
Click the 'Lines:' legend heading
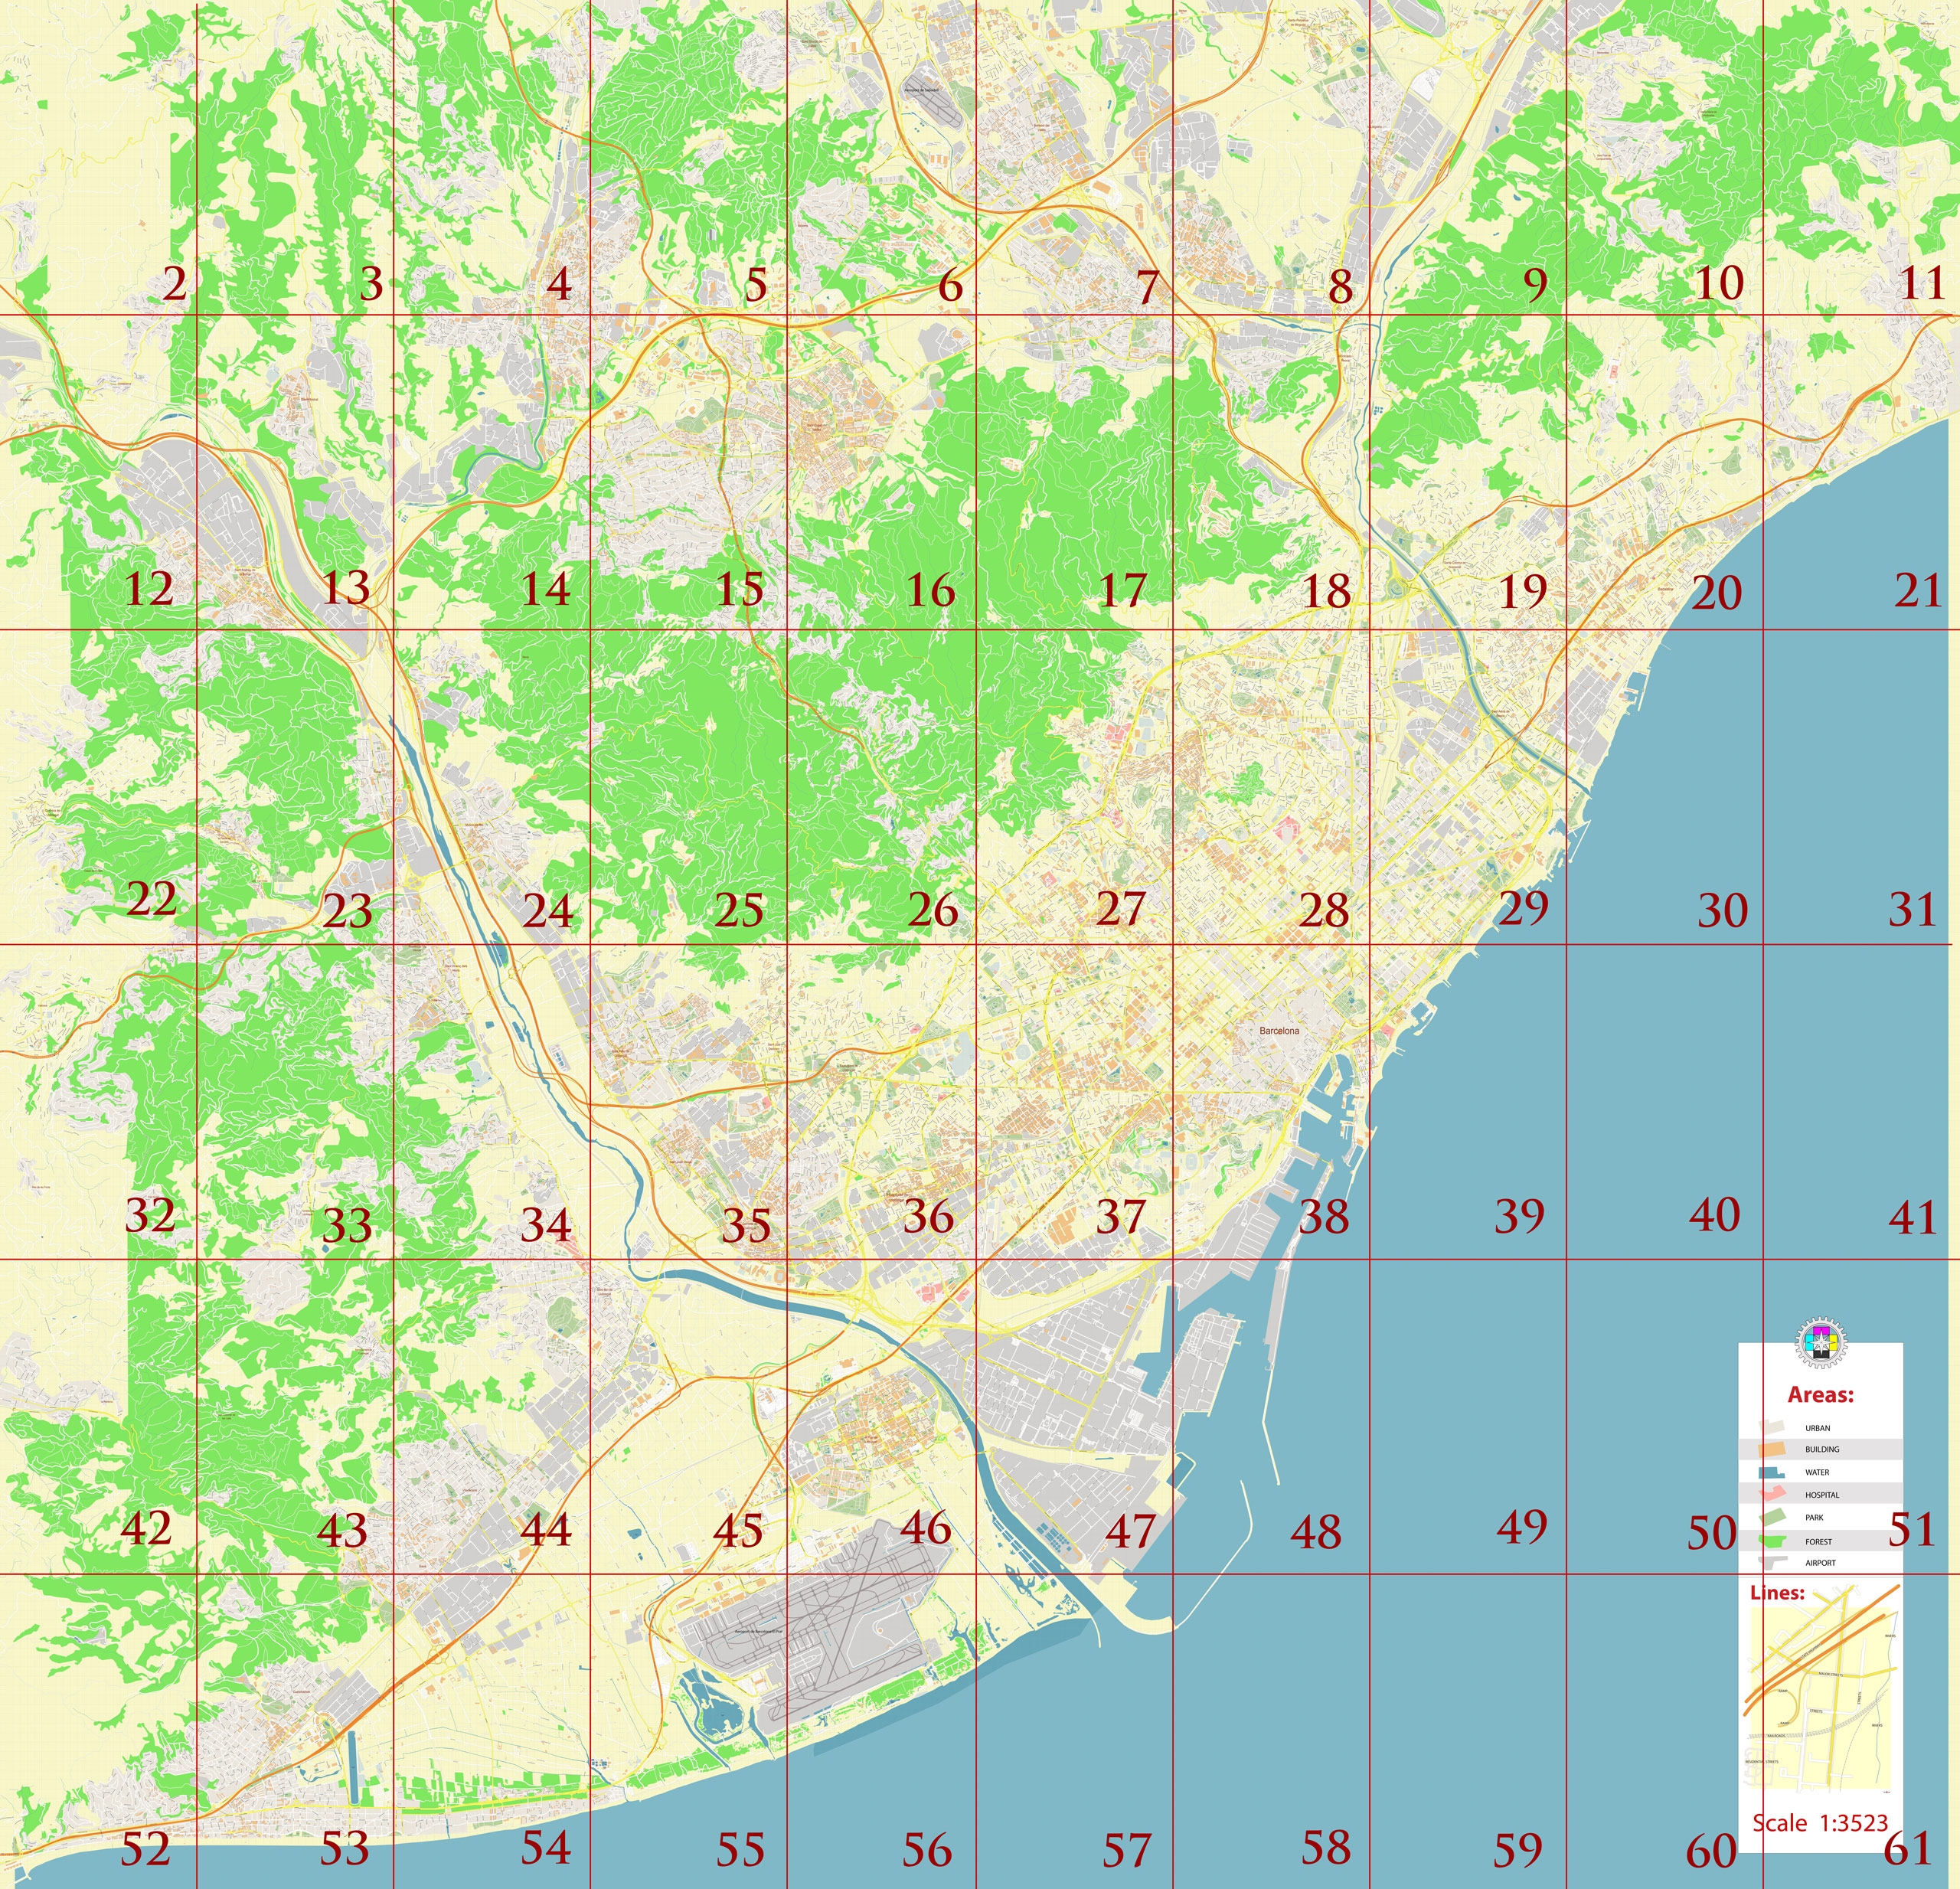point(1777,1593)
